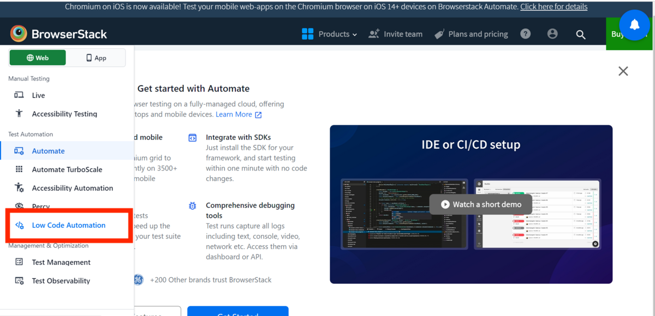The width and height of the screenshot is (655, 316).
Task: Click the Accessibility Testing person icon
Action: tap(19, 113)
